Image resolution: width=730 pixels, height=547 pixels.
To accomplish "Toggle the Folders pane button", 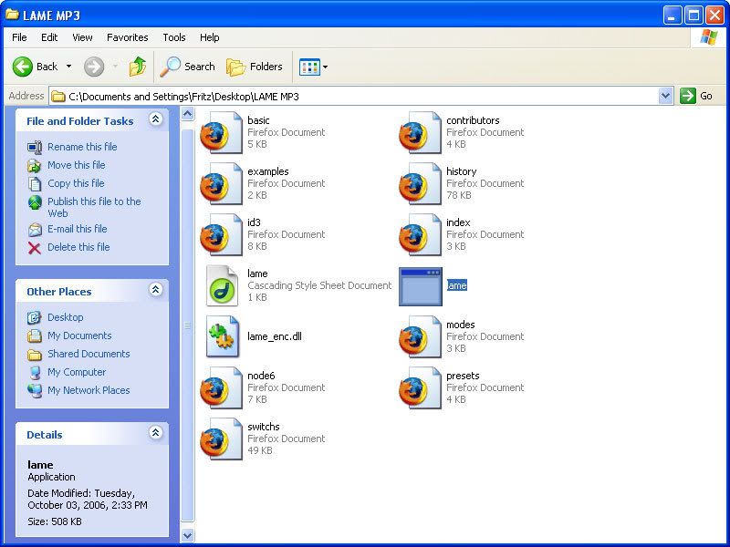I will coord(255,67).
